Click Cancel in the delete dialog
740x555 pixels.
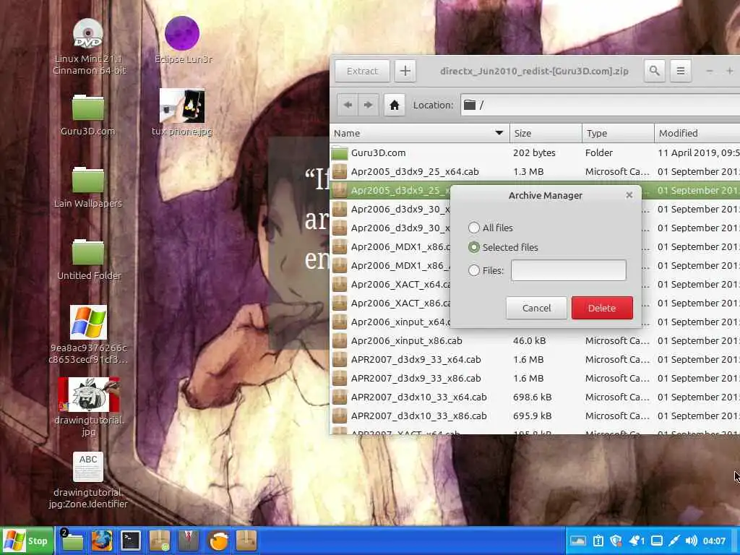pos(536,308)
